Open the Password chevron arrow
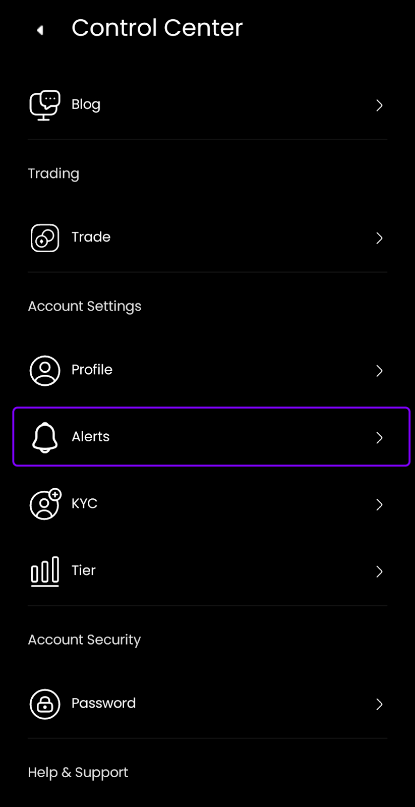This screenshot has width=415, height=807. click(x=379, y=704)
